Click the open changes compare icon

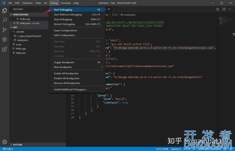(218, 9)
